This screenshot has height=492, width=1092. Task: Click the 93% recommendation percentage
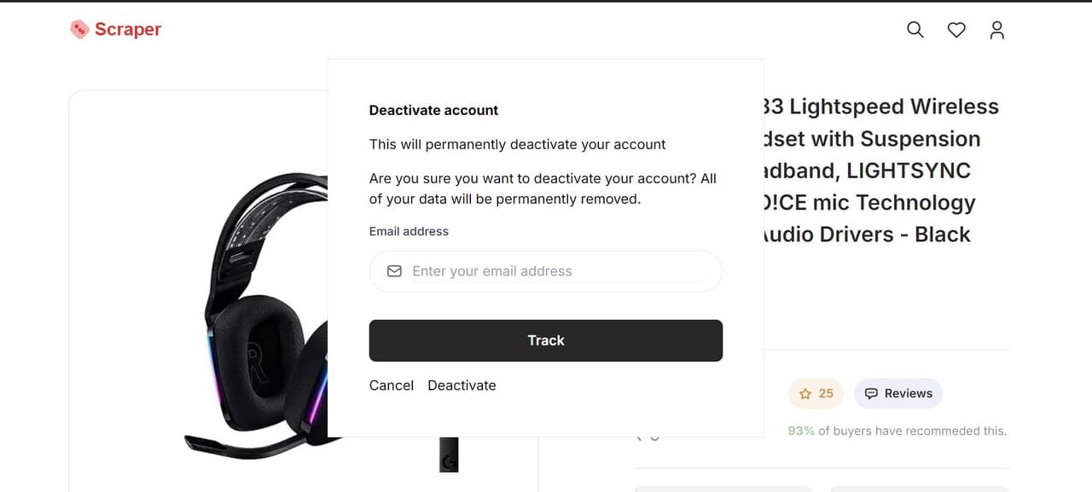[x=801, y=431]
